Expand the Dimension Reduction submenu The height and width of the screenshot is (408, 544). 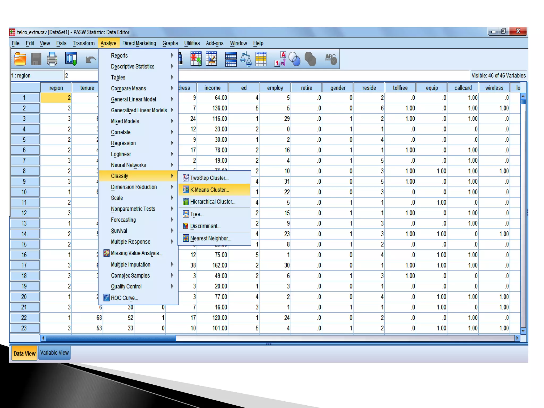click(x=134, y=187)
